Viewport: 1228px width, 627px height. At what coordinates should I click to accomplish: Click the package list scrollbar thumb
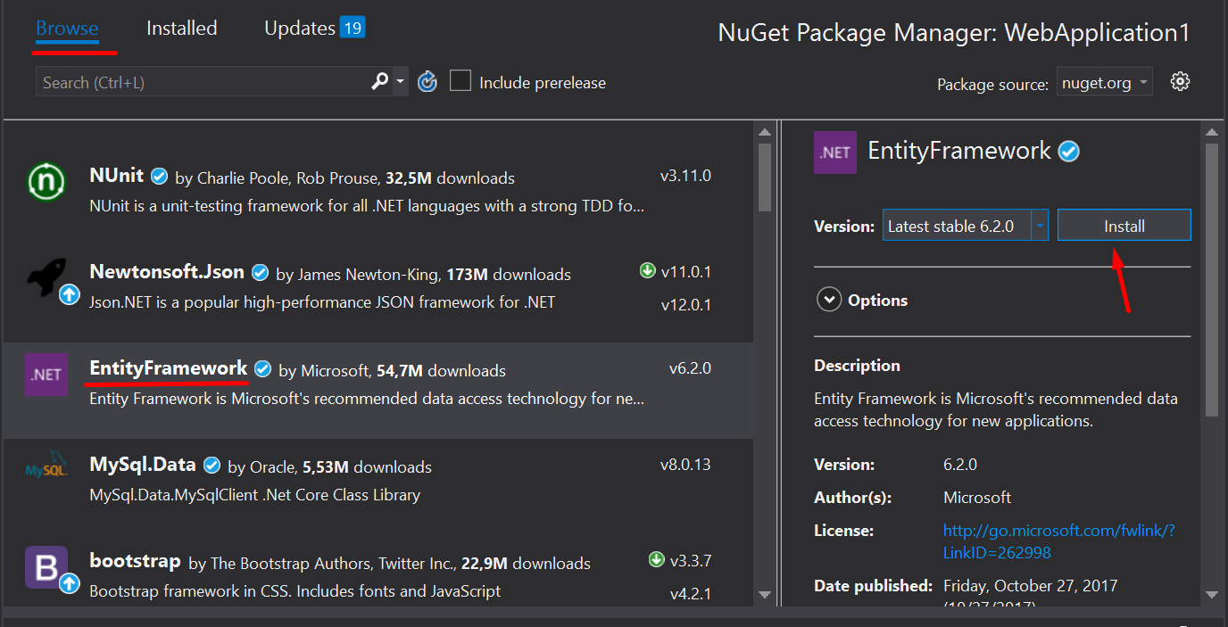click(x=765, y=177)
